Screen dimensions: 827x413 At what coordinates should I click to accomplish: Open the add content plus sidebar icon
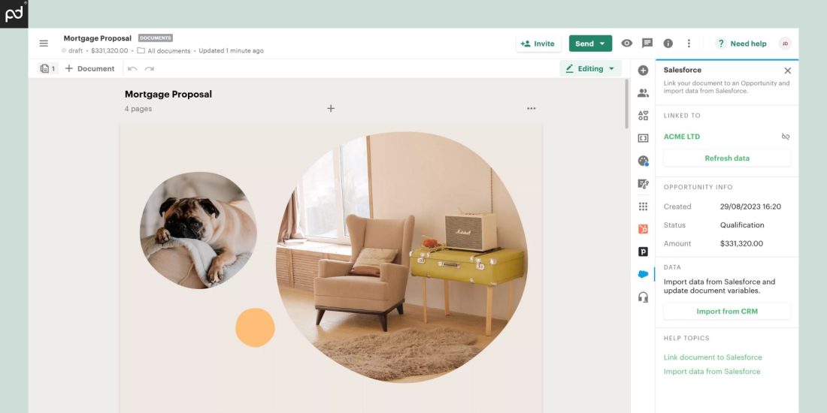click(x=643, y=71)
